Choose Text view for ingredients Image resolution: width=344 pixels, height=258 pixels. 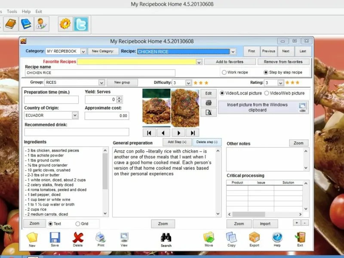tap(50, 224)
